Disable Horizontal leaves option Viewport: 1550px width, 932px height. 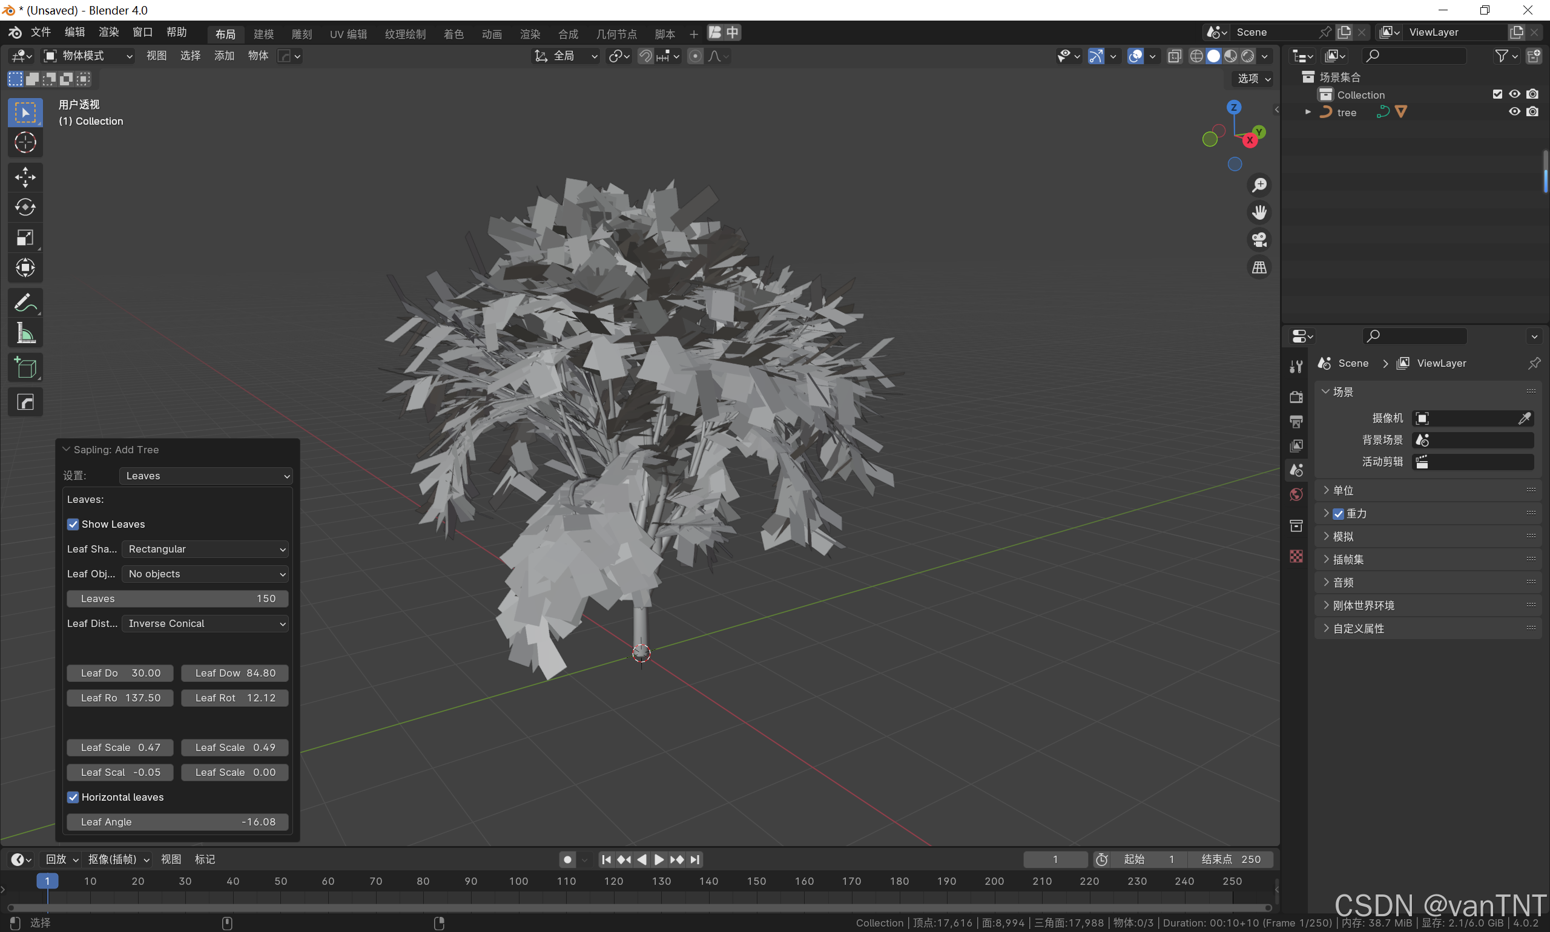tap(73, 798)
